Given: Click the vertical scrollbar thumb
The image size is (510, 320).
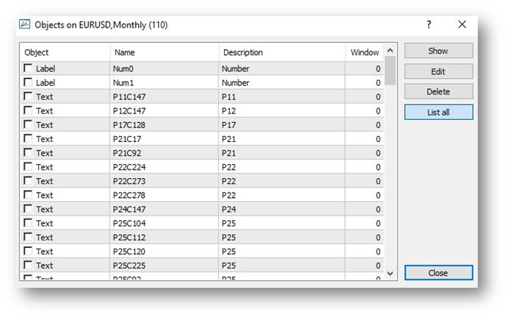Looking at the screenshot, I should point(390,71).
